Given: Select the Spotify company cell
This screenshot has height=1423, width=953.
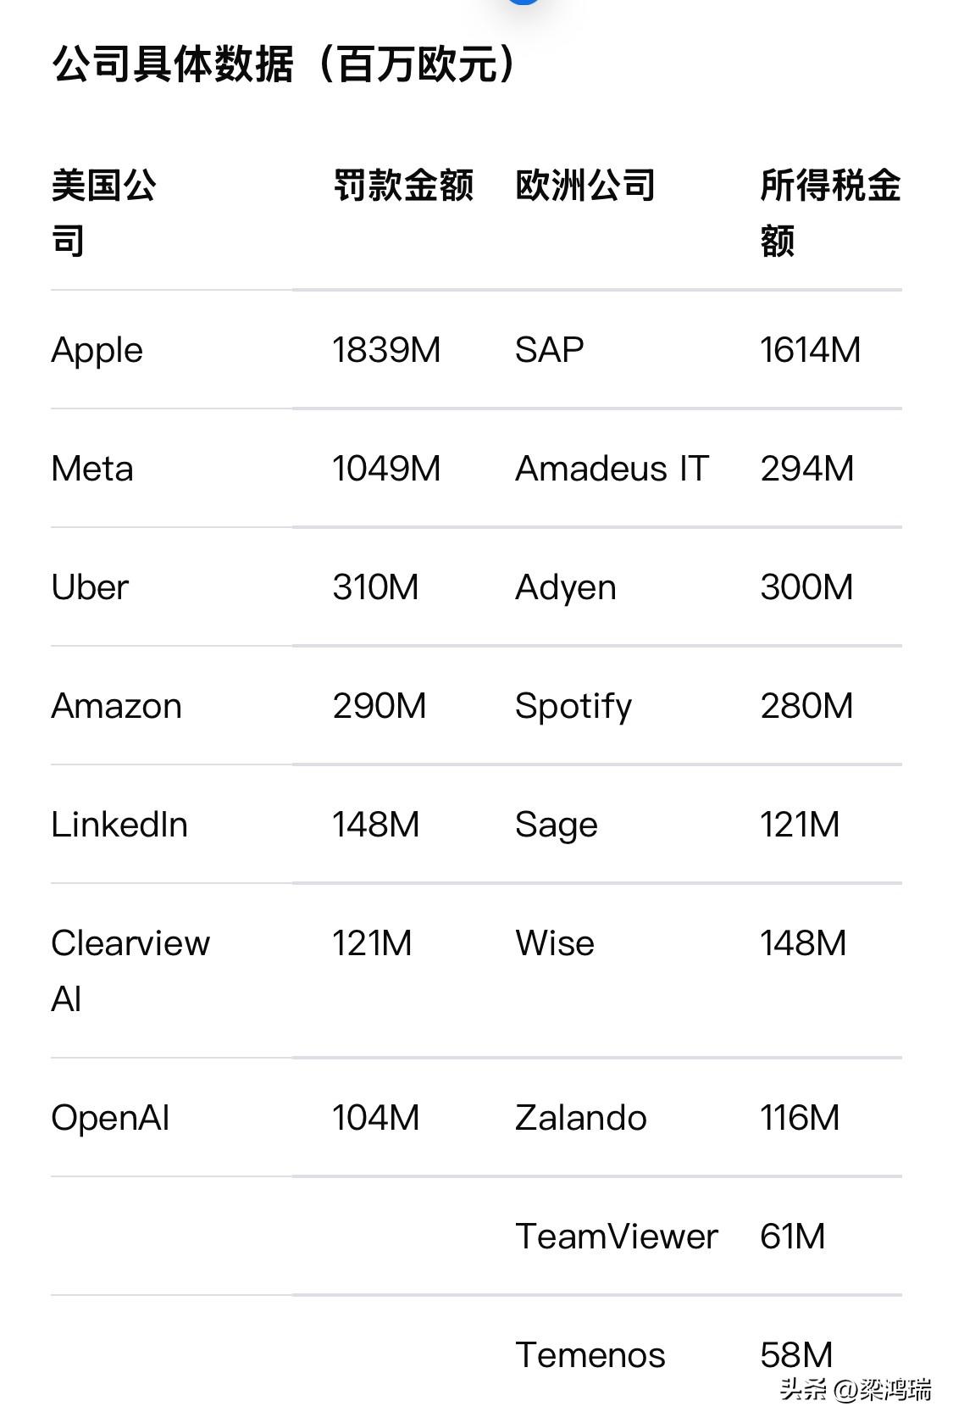Looking at the screenshot, I should (573, 706).
